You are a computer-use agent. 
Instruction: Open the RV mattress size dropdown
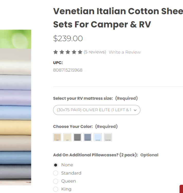pos(97,110)
